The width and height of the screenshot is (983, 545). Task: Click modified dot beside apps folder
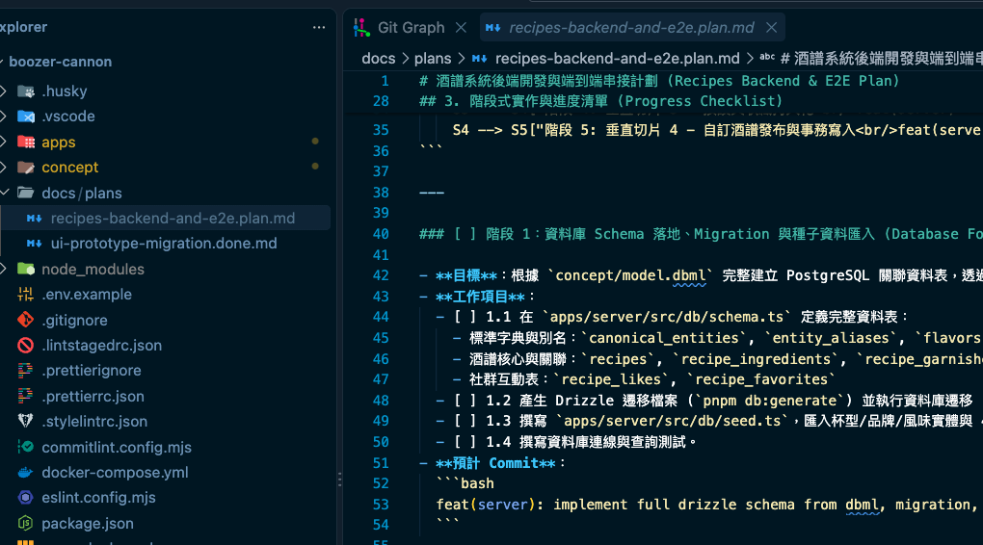click(x=315, y=142)
